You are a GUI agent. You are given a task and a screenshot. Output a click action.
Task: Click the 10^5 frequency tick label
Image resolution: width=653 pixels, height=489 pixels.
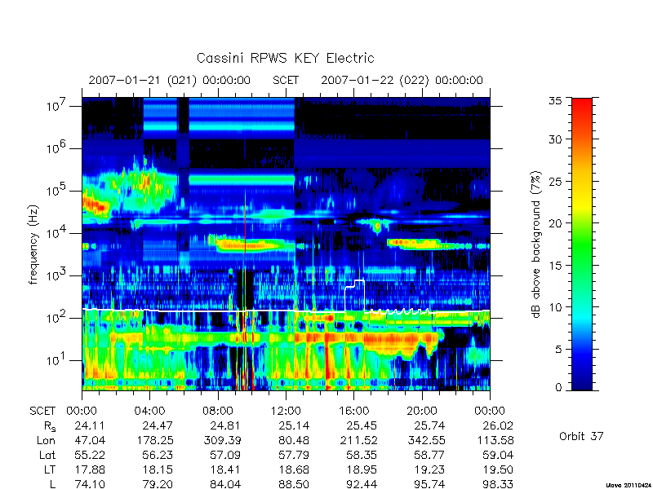(x=57, y=191)
